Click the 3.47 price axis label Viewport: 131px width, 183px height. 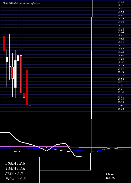121,35
